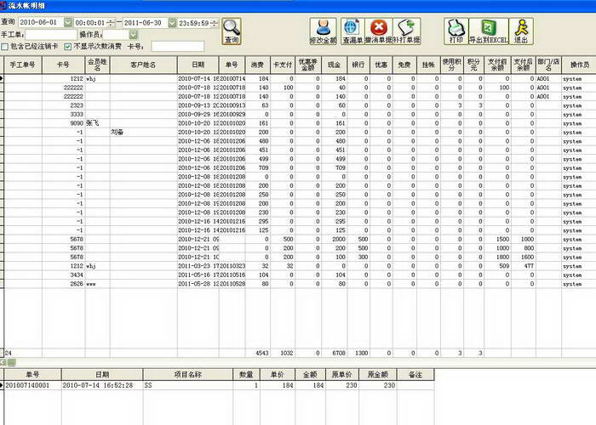This screenshot has width=596, height=425.
Task: Click the 消费 column header
Action: pos(258,65)
